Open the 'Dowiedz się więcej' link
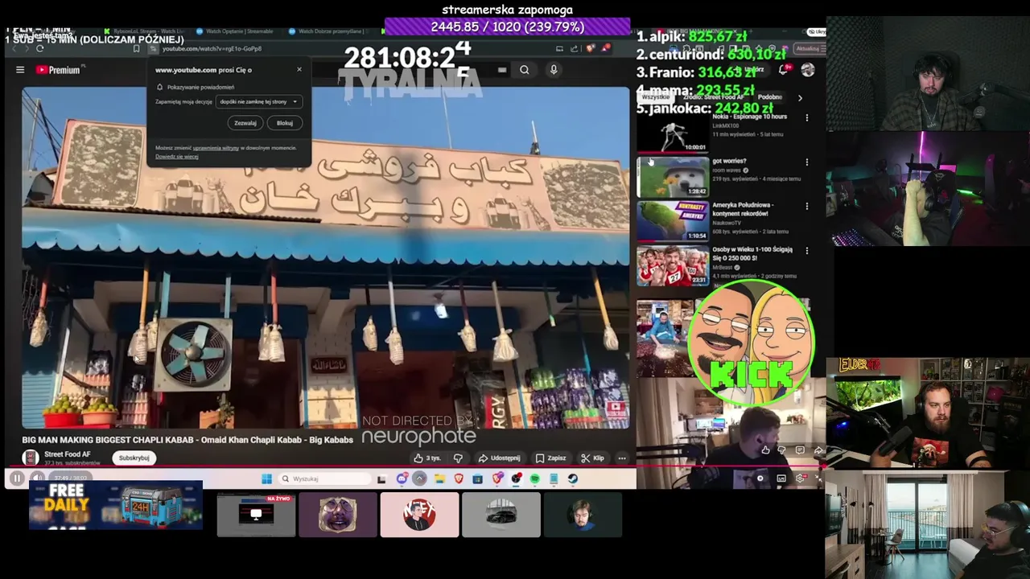Image resolution: width=1030 pixels, height=579 pixels. tap(177, 157)
